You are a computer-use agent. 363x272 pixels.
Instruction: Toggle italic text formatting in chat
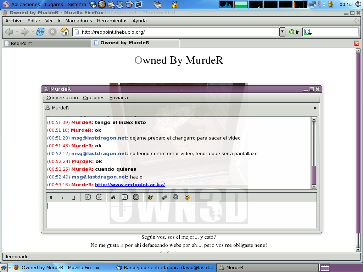(62, 198)
